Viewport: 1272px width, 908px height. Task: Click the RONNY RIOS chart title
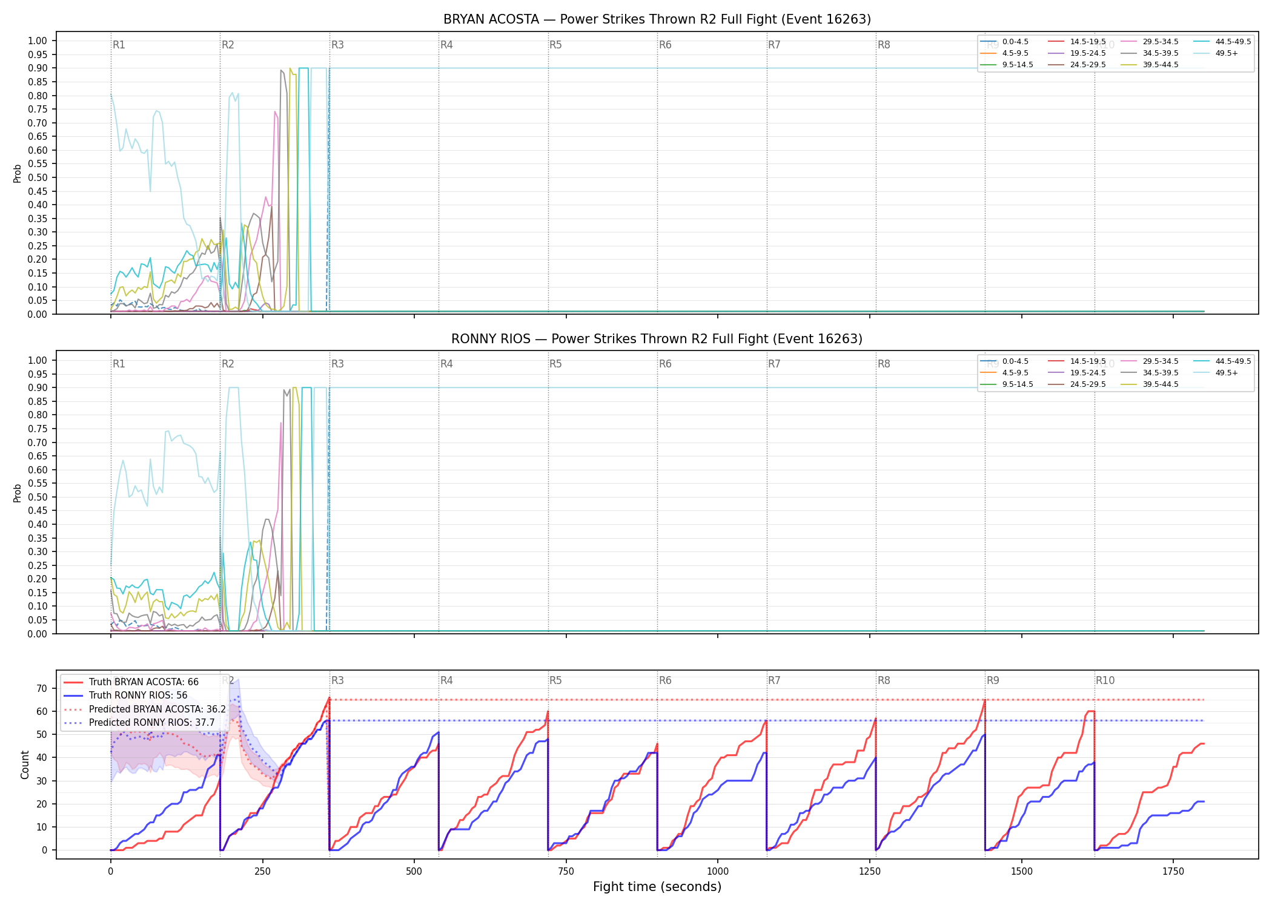coord(657,339)
